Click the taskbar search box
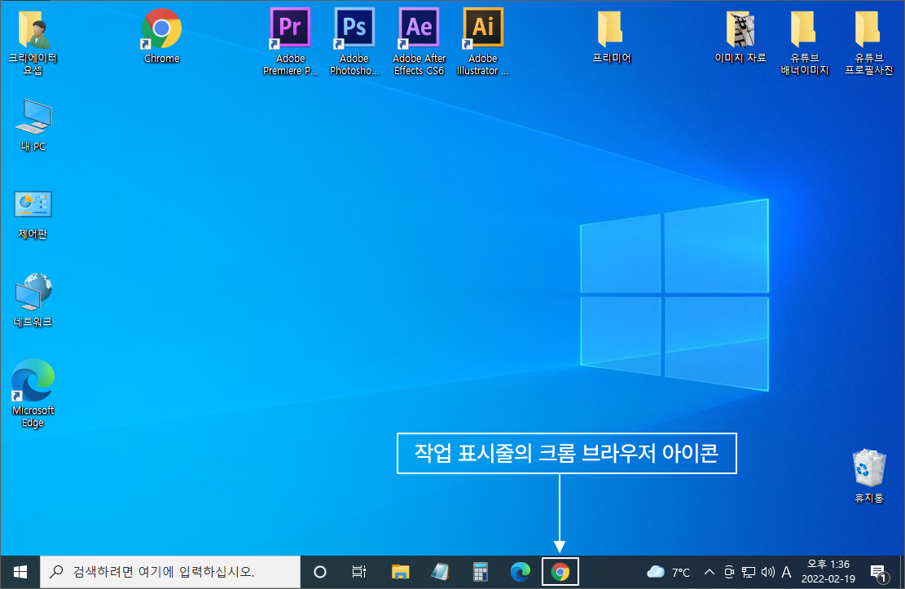Screen dimensions: 905x589 [x=170, y=572]
